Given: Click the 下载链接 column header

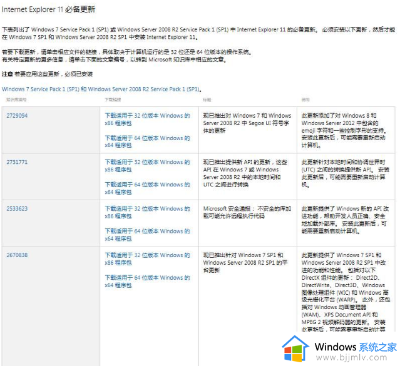Looking at the screenshot, I should pos(113,99).
